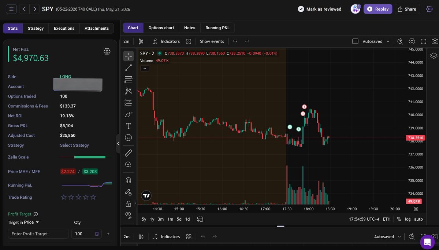This screenshot has width=439, height=250.
Task: Switch to the Executions tab
Action: coord(64,28)
